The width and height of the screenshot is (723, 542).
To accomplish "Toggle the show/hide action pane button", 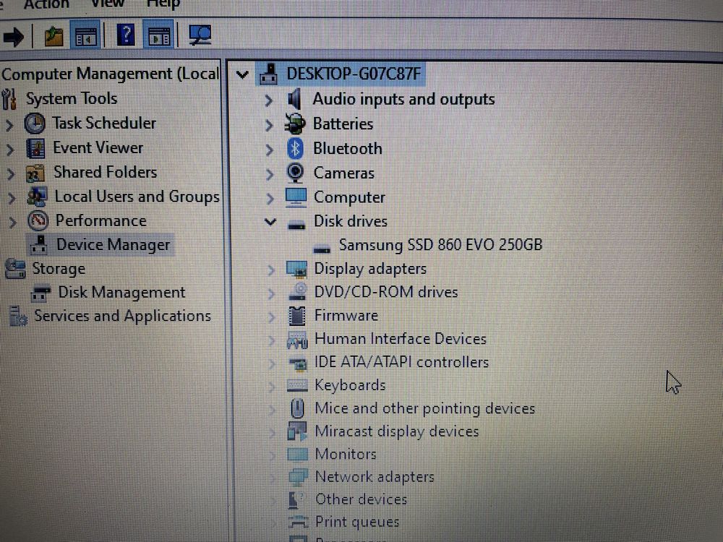I will [158, 35].
